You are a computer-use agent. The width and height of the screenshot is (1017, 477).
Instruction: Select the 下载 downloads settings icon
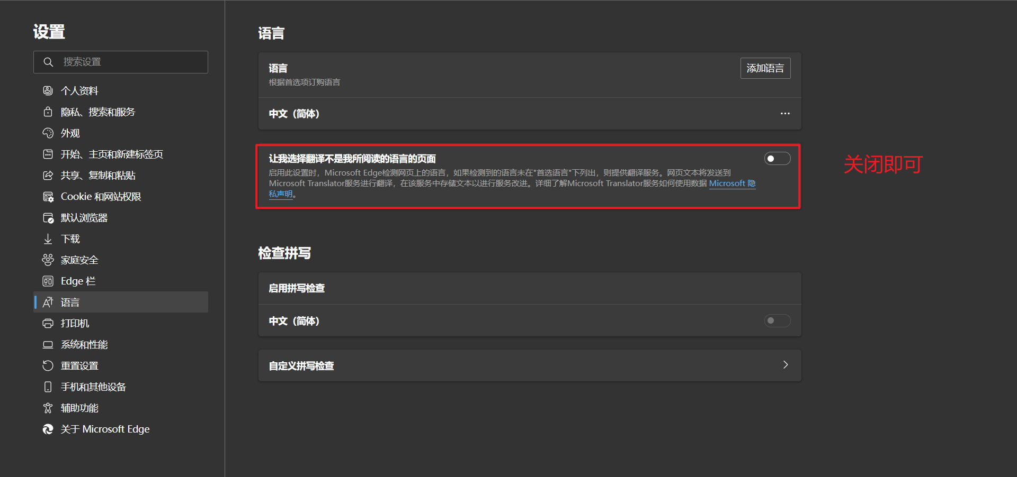pyautogui.click(x=48, y=238)
